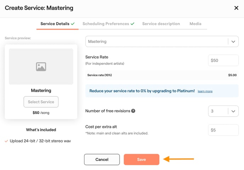The width and height of the screenshot is (244, 170).
Task: Switch to the Service Details tab
Action: coord(55,24)
